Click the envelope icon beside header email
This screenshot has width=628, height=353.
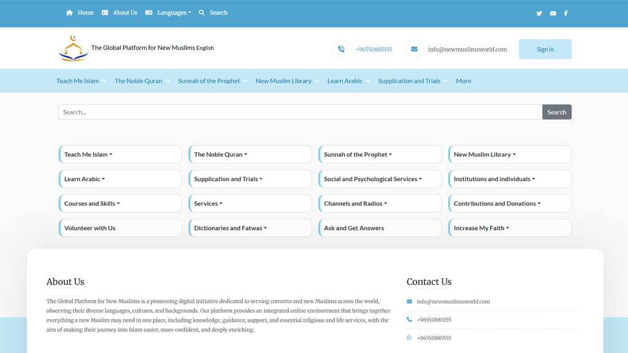(x=414, y=50)
